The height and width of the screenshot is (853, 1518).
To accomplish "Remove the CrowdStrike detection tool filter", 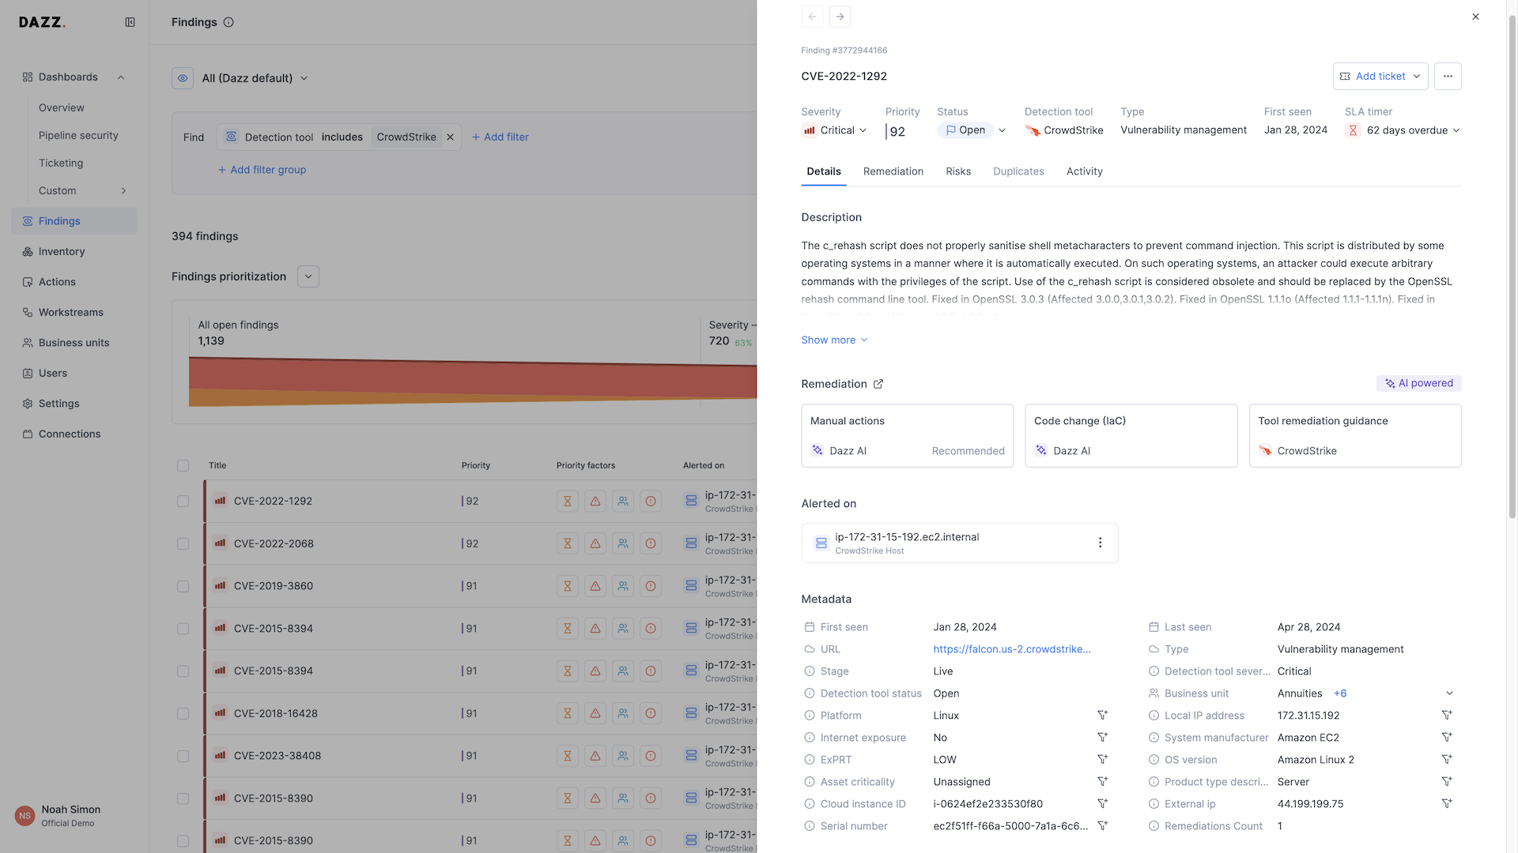I will [x=451, y=137].
